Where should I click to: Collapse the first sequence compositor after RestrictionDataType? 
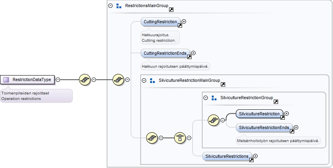click(94, 80)
